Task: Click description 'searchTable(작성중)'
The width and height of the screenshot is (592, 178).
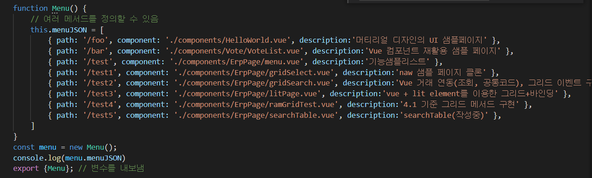Action: tap(444, 115)
